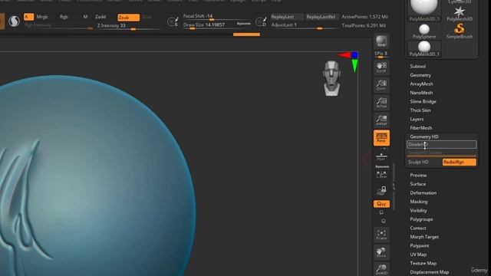
Task: Click the Floor grid icon
Action: tap(381, 156)
